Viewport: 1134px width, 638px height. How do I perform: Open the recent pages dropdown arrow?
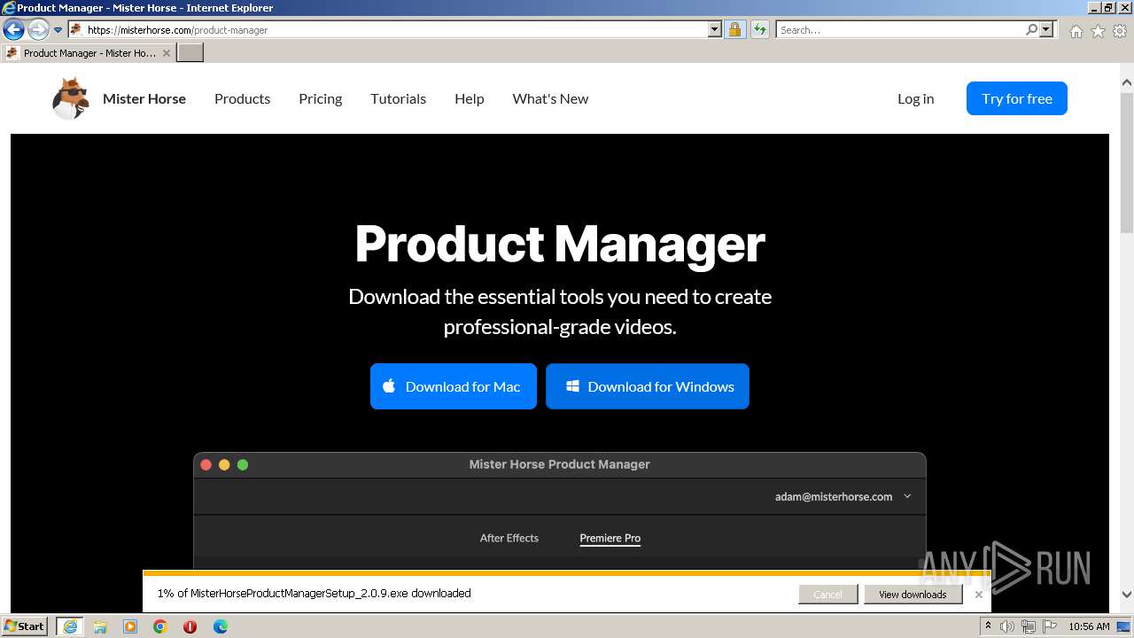(58, 30)
